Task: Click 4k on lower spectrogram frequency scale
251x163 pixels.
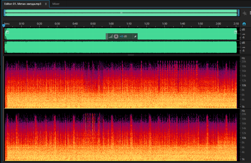Action: 243,152
